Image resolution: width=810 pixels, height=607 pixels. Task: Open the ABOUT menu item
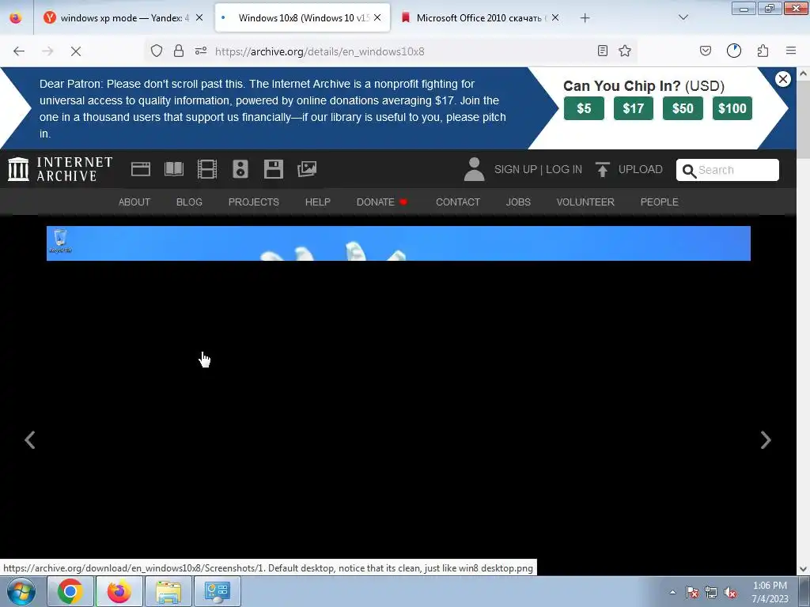[x=134, y=202]
